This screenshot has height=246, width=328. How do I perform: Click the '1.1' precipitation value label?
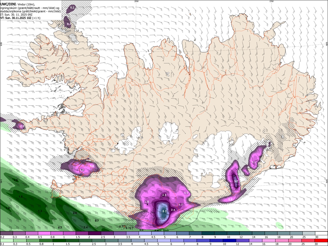186,193
